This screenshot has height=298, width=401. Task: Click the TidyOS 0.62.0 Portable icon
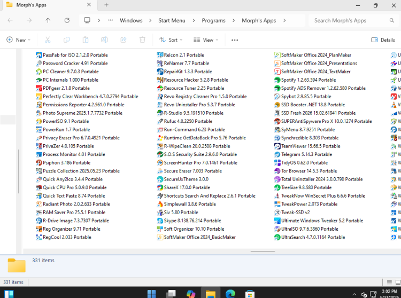(277, 163)
